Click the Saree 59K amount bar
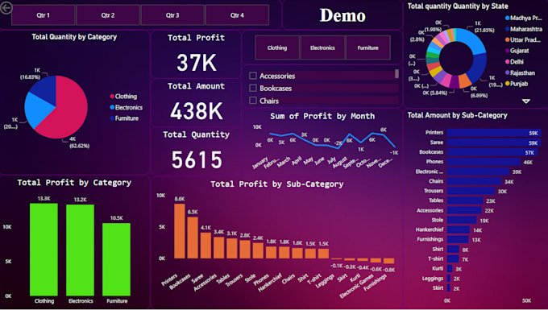548x310 pixels. tap(494, 143)
